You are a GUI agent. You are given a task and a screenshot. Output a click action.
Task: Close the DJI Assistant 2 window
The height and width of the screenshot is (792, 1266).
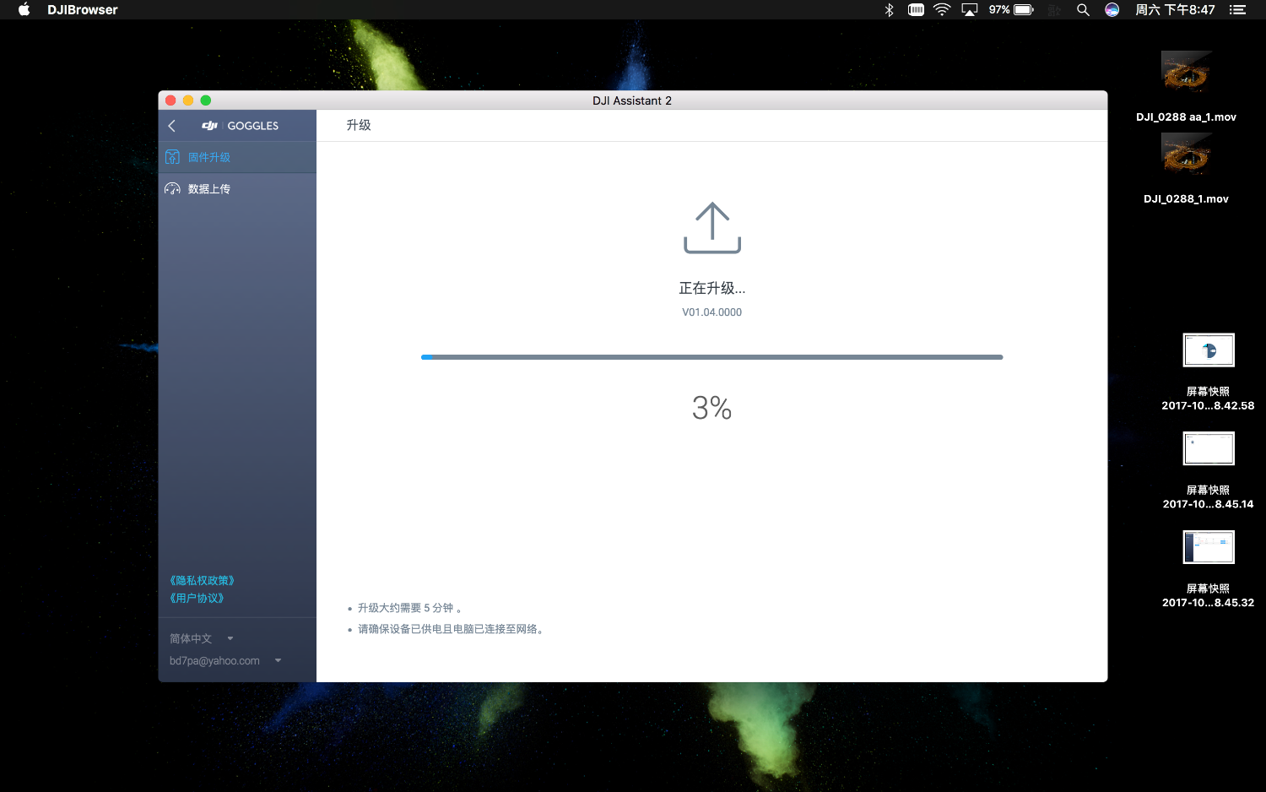[x=170, y=100]
